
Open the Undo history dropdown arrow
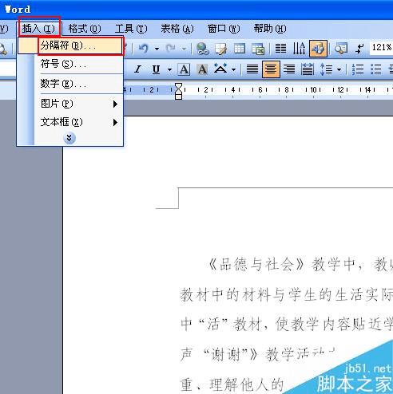(x=157, y=49)
